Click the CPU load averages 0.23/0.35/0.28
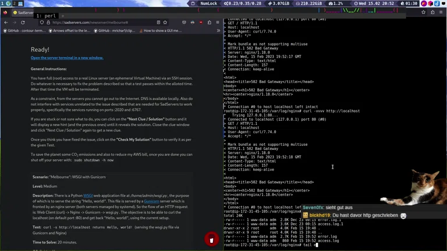The image size is (447, 251). (242, 3)
